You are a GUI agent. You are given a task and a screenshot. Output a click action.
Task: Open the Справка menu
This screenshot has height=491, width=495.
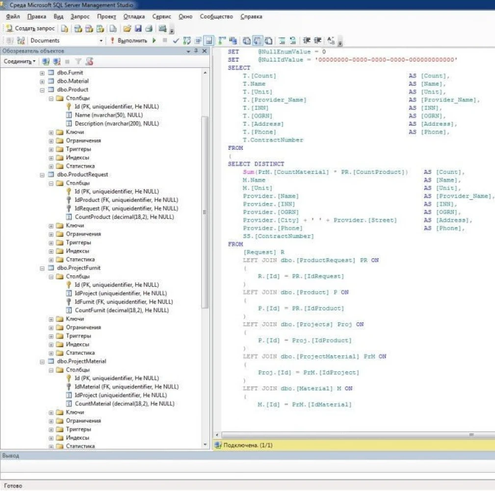tap(251, 16)
